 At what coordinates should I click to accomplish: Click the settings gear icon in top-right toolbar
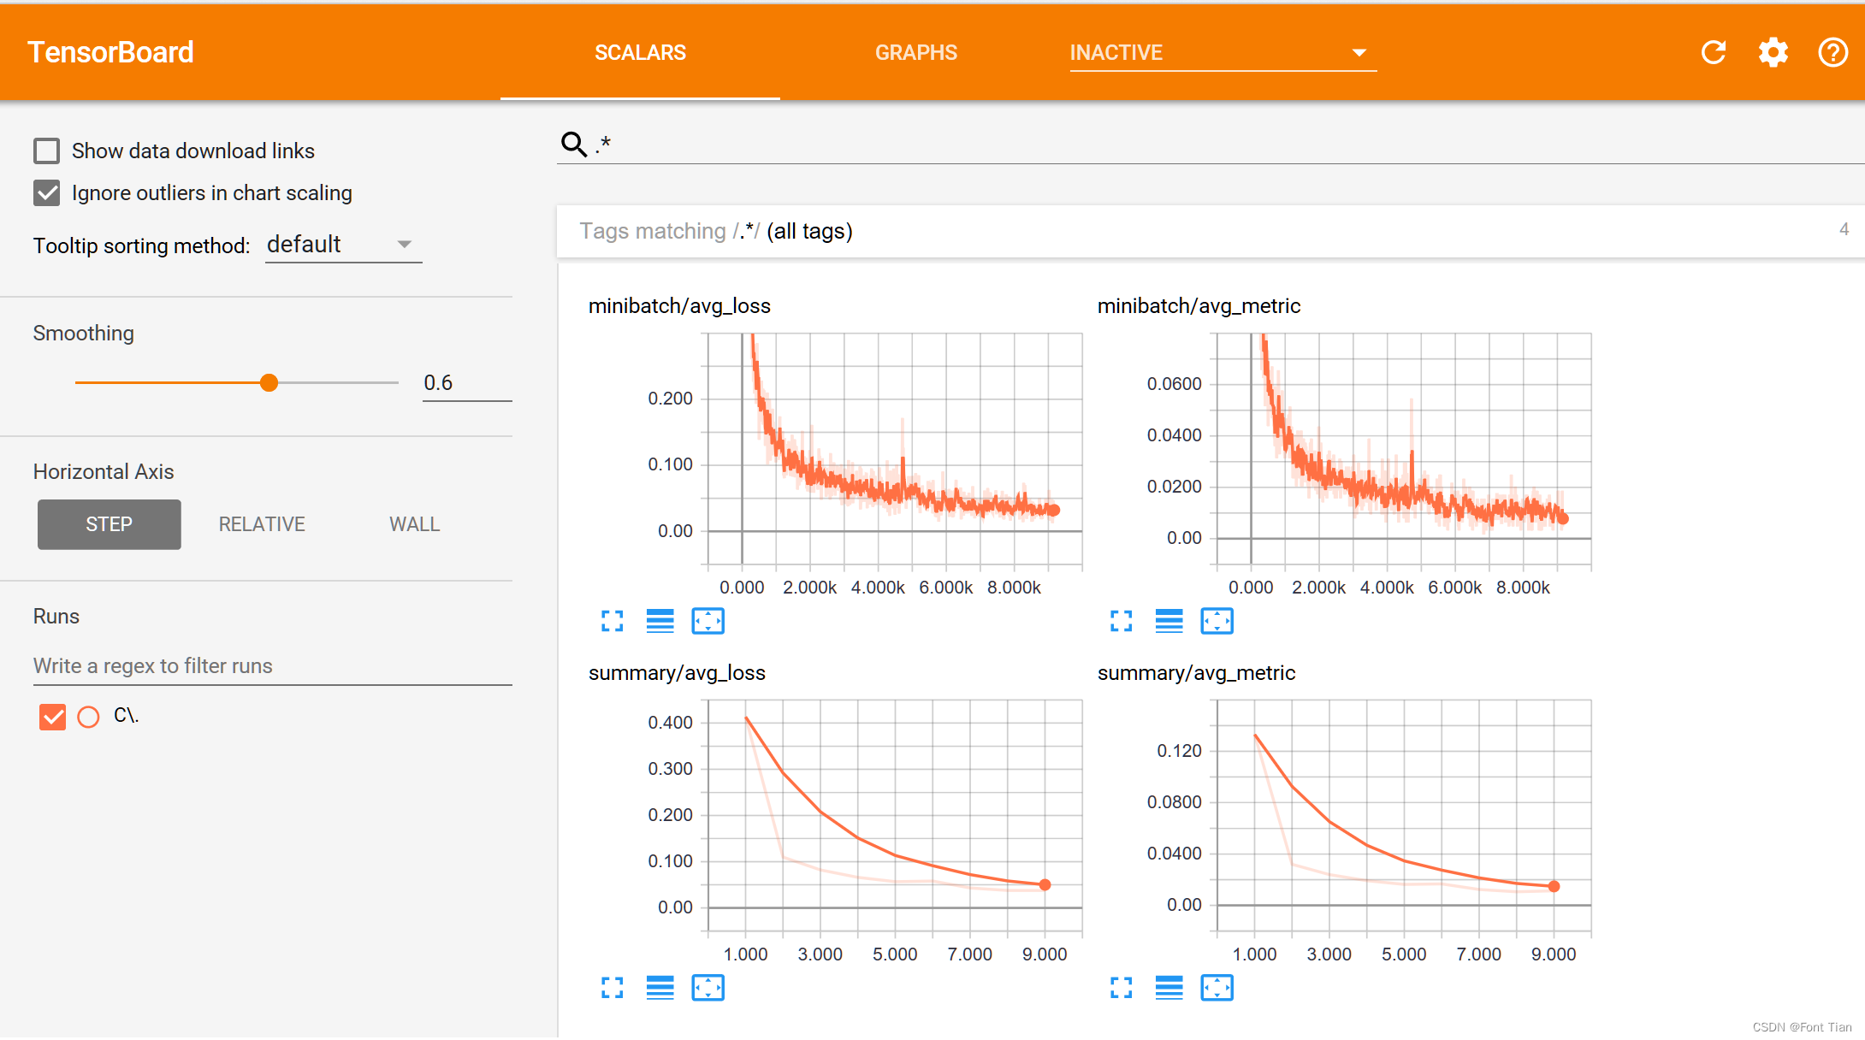click(1773, 52)
